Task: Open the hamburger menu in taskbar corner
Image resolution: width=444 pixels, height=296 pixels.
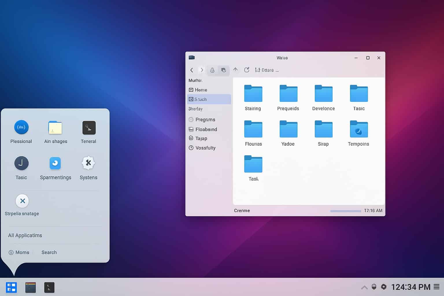Action: click(436, 287)
